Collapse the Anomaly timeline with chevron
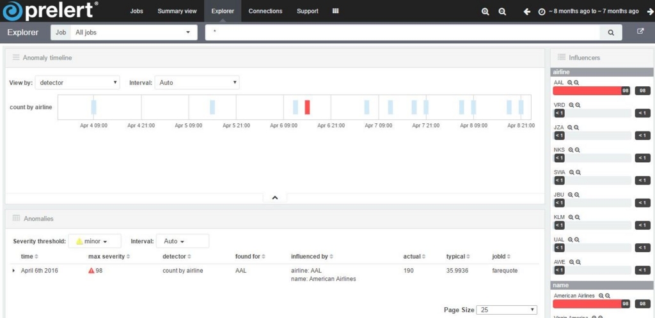This screenshot has width=655, height=318. [275, 198]
